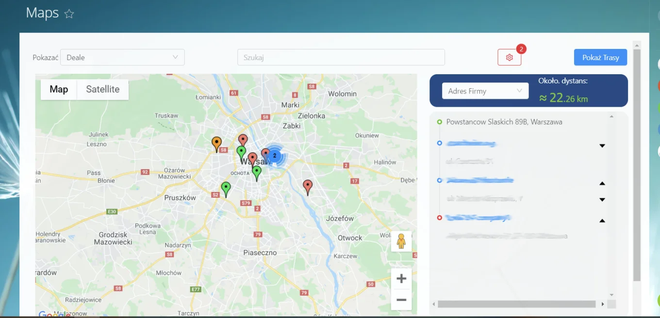Viewport: 660px width, 318px height.
Task: Open the Adres Firmy dropdown
Action: tap(485, 91)
